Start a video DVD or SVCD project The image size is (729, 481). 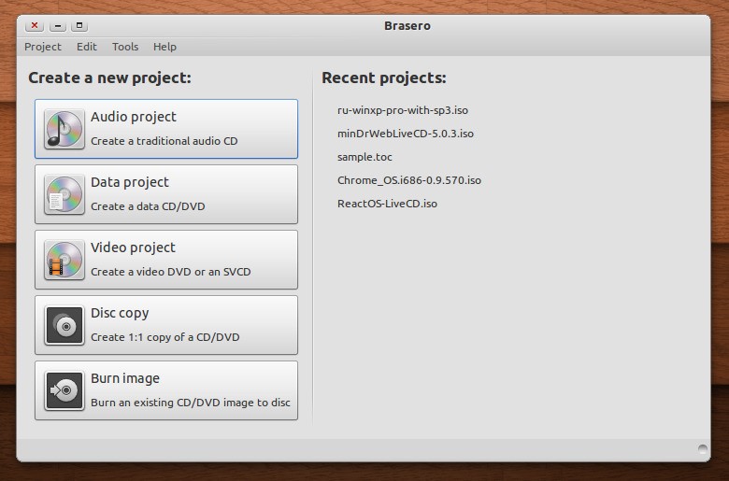click(x=166, y=260)
